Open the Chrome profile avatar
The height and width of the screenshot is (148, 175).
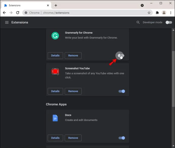point(164,13)
